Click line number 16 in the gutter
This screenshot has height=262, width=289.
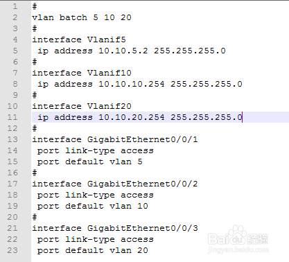(x=12, y=173)
